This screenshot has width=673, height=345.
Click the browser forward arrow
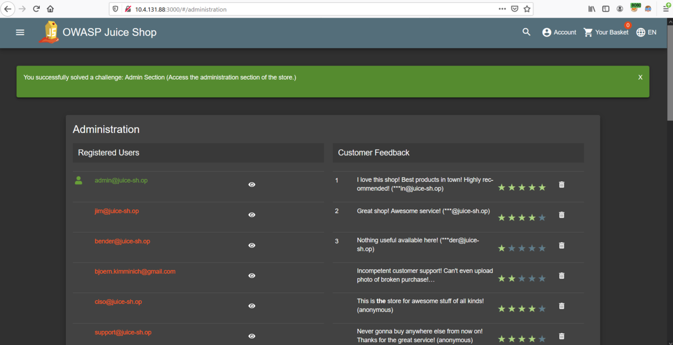click(x=22, y=9)
